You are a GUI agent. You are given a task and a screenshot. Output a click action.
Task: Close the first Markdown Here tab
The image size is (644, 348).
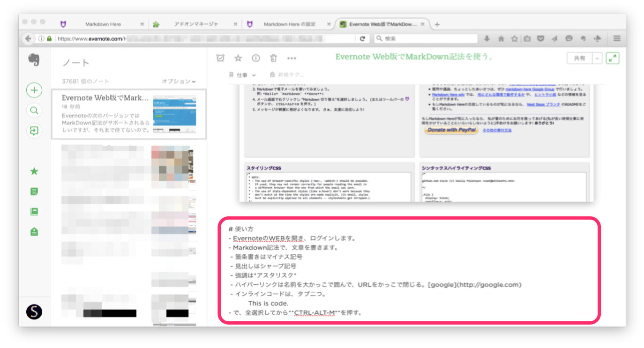[x=142, y=24]
